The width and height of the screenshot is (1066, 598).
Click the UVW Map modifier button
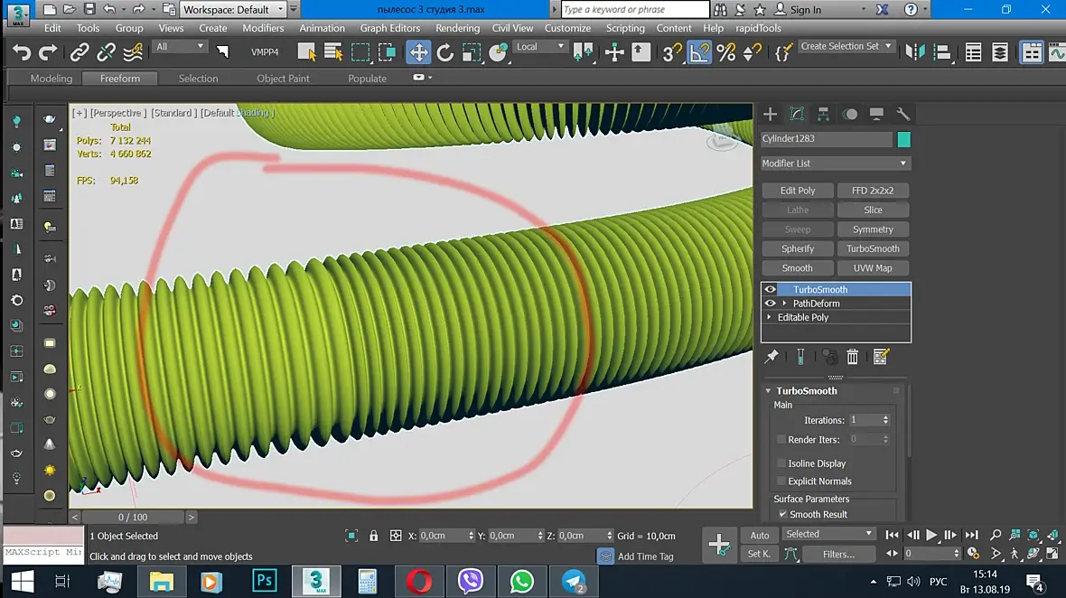click(x=873, y=268)
